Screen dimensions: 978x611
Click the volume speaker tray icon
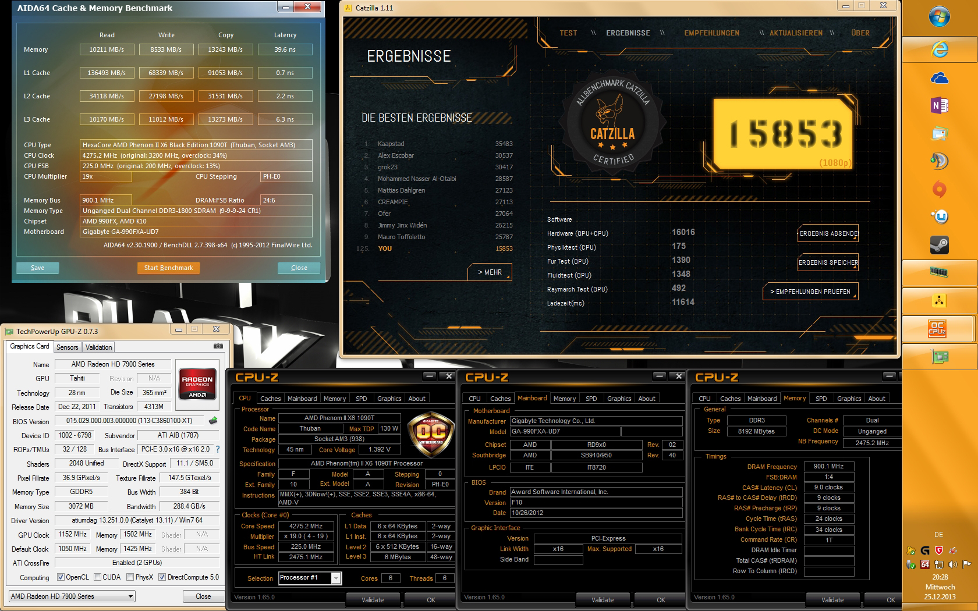pos(952,564)
